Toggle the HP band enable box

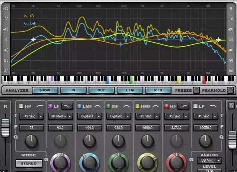pyautogui.click(x=21, y=106)
